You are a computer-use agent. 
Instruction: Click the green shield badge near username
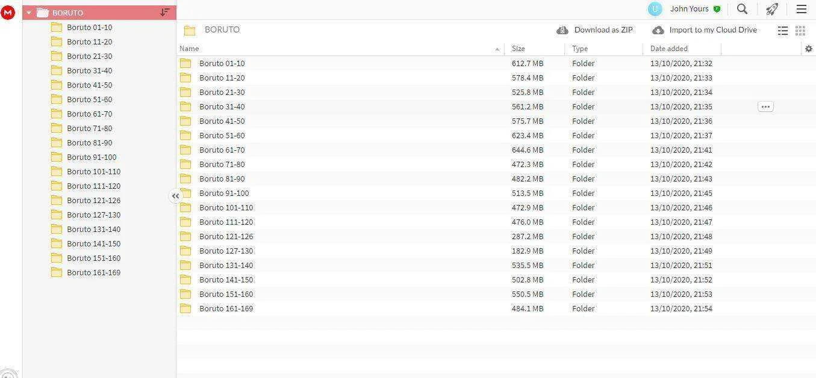(x=717, y=9)
